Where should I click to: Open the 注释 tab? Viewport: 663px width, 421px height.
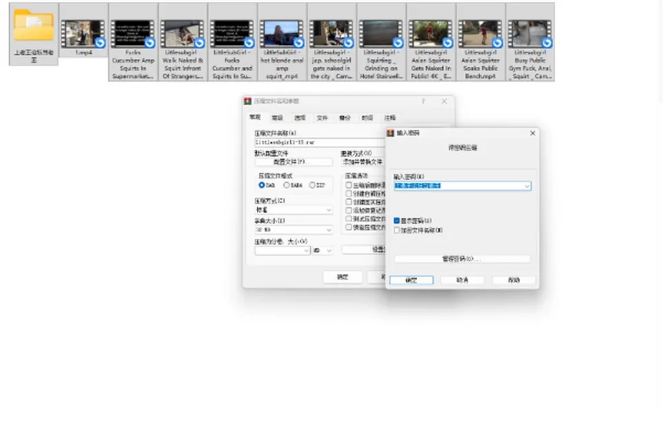390,118
